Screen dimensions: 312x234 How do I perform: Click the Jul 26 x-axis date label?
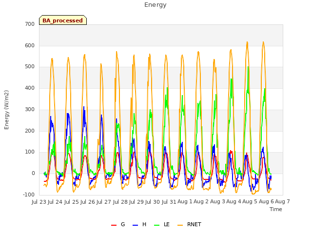pos(87,202)
